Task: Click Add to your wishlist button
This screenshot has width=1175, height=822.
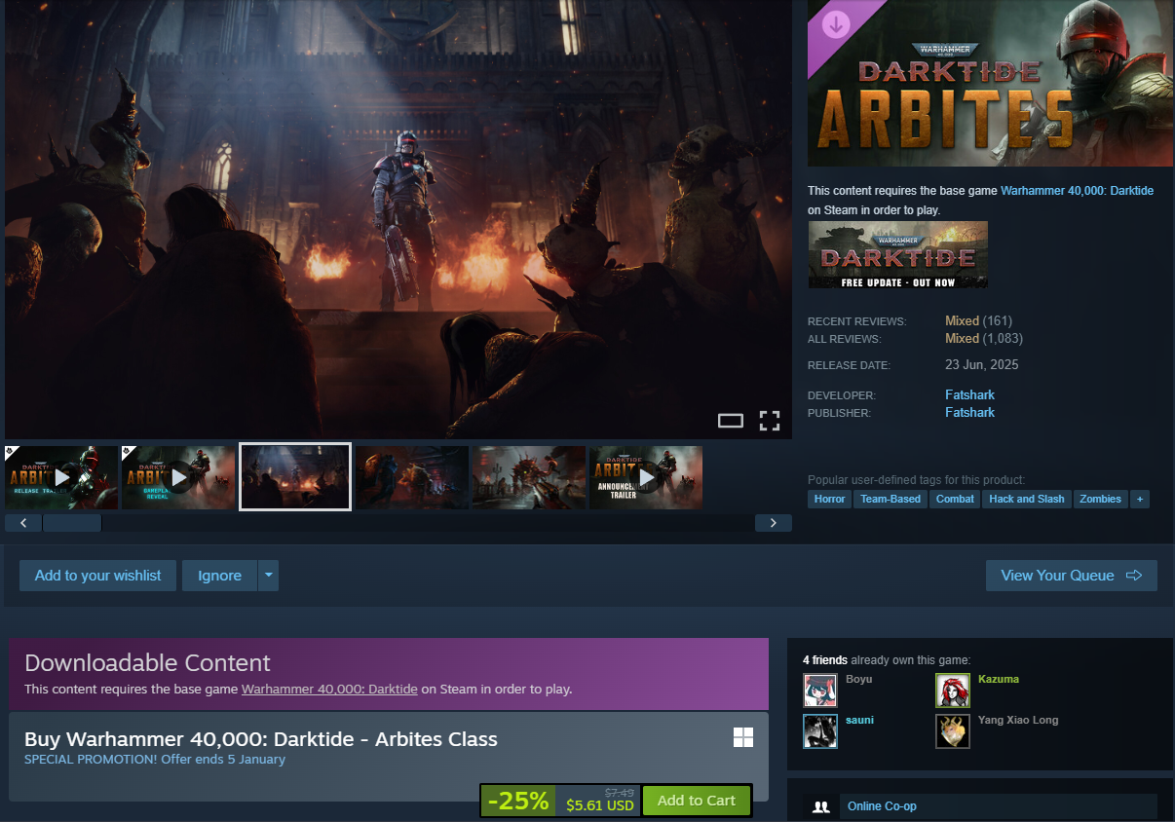Action: pyautogui.click(x=97, y=576)
